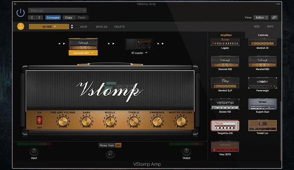Click the Master Volume knob

[x=181, y=122]
